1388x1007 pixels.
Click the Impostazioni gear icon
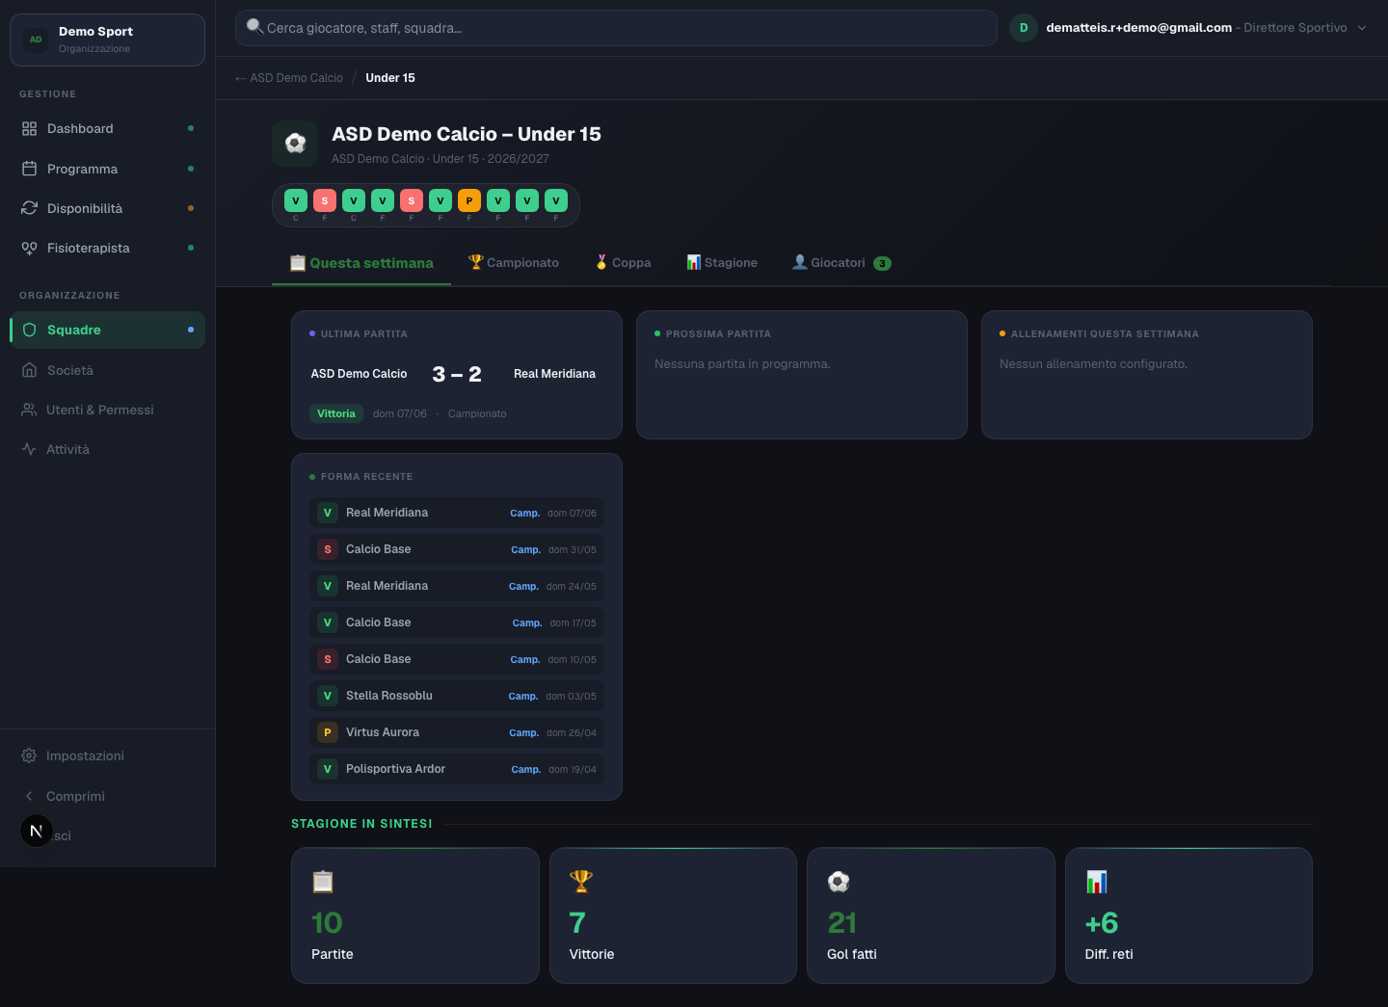click(29, 755)
